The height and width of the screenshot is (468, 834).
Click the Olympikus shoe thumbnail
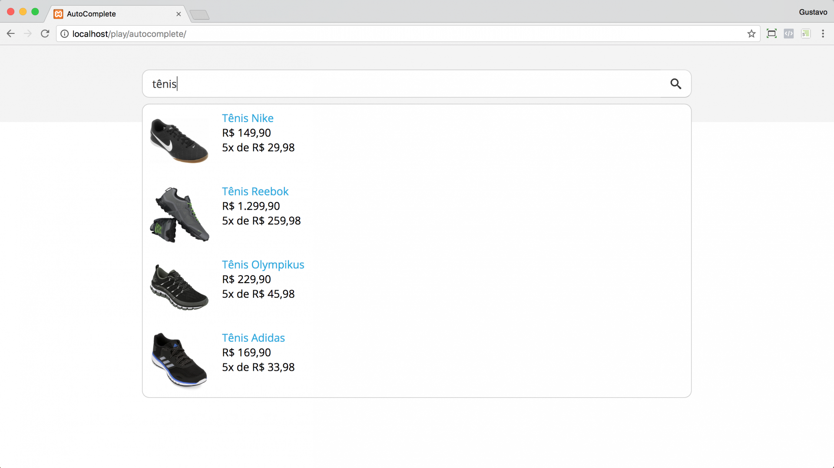pyautogui.click(x=179, y=287)
